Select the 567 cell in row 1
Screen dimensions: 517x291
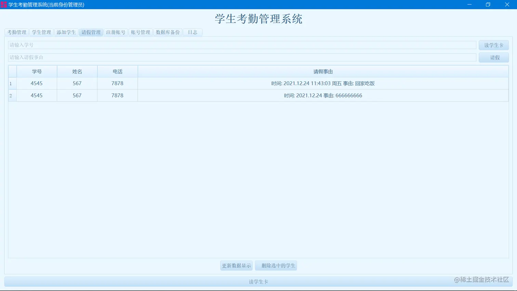(x=77, y=83)
